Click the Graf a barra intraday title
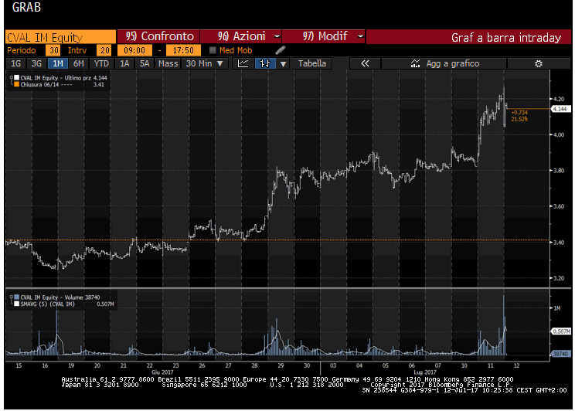The image size is (575, 411). coord(505,37)
